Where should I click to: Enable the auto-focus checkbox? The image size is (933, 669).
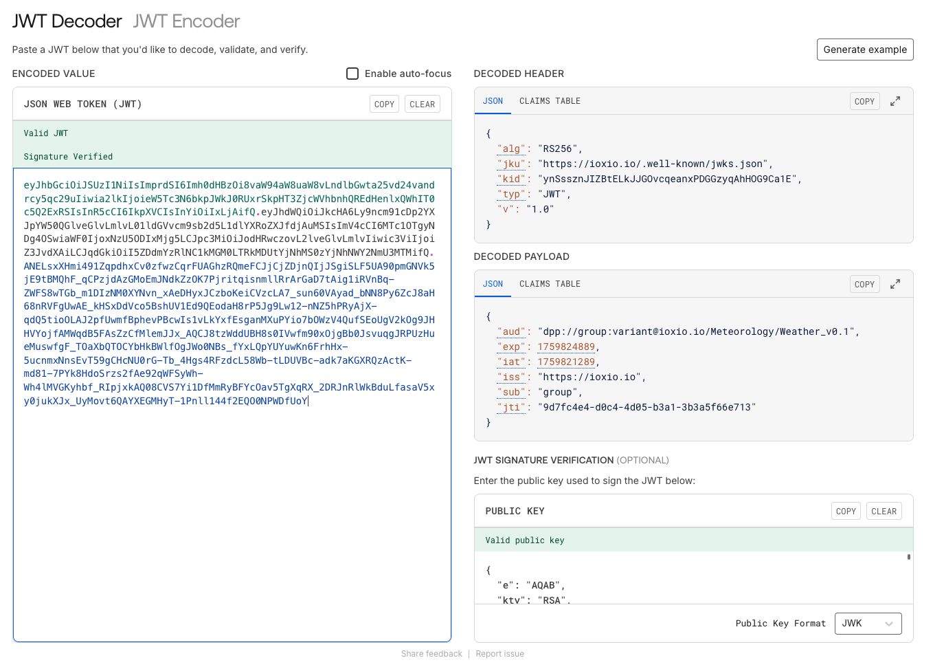click(352, 74)
